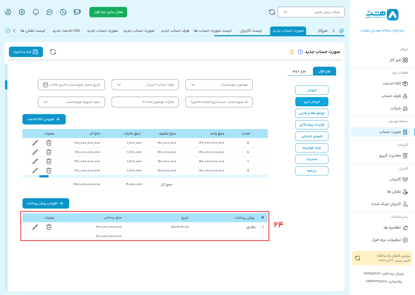Delete the first row in the items table
The height and width of the screenshot is (295, 415).
pos(49,143)
